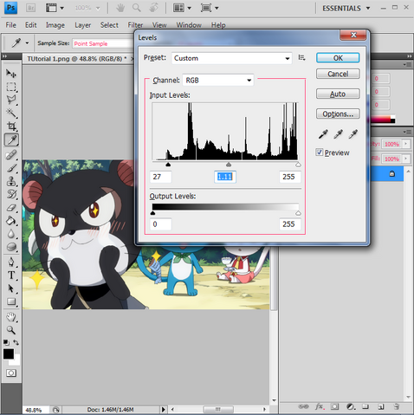Open the Arrange Documents dropdown
Screen dimensions: 414x415
(x=182, y=8)
